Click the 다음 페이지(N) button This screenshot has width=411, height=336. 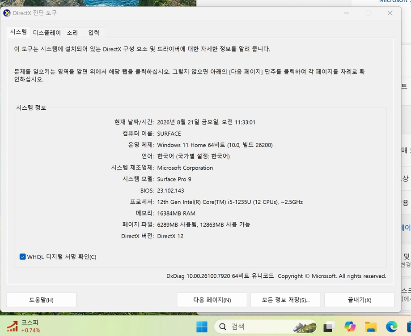(212, 300)
